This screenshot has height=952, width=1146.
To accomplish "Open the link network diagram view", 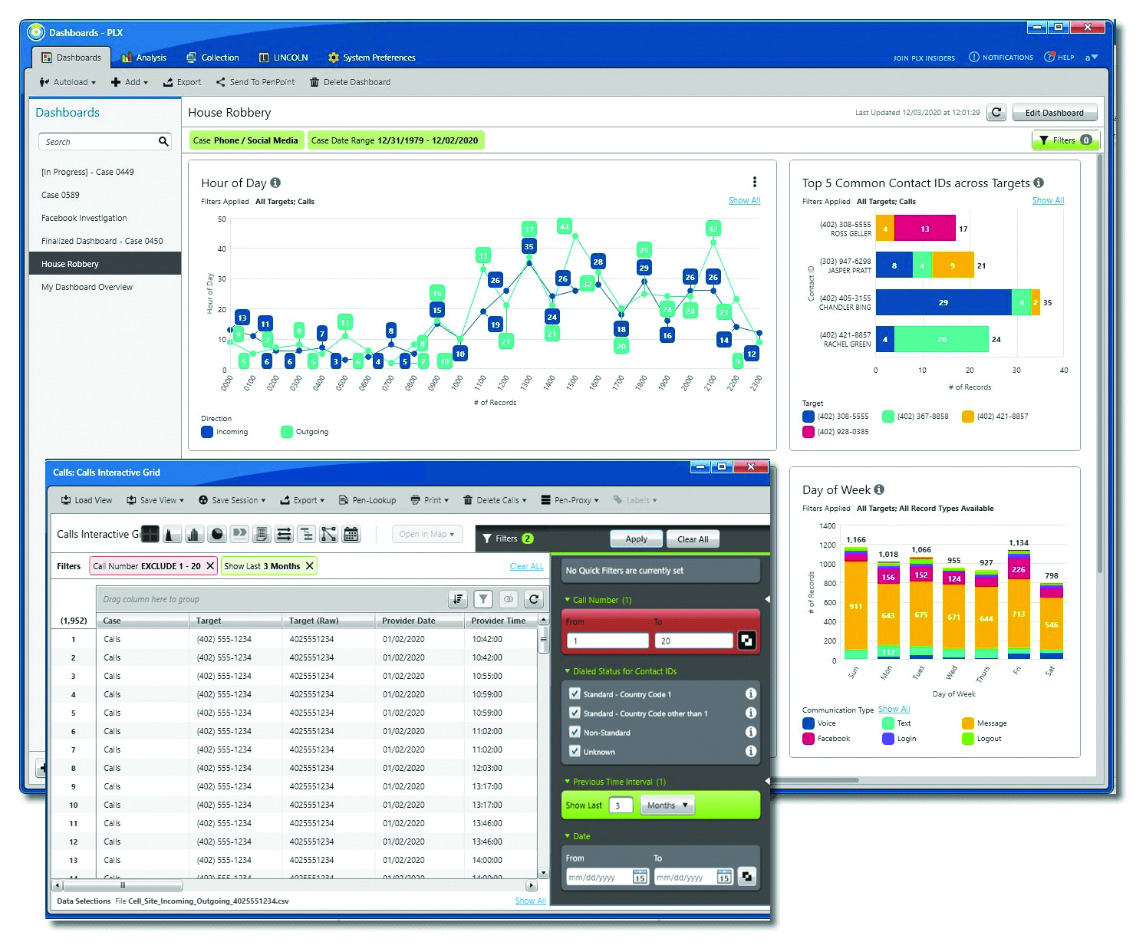I will pos(328,534).
